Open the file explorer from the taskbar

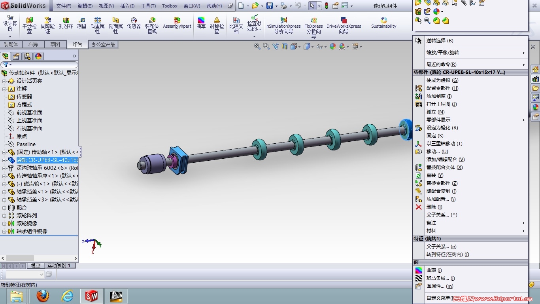tap(17, 296)
